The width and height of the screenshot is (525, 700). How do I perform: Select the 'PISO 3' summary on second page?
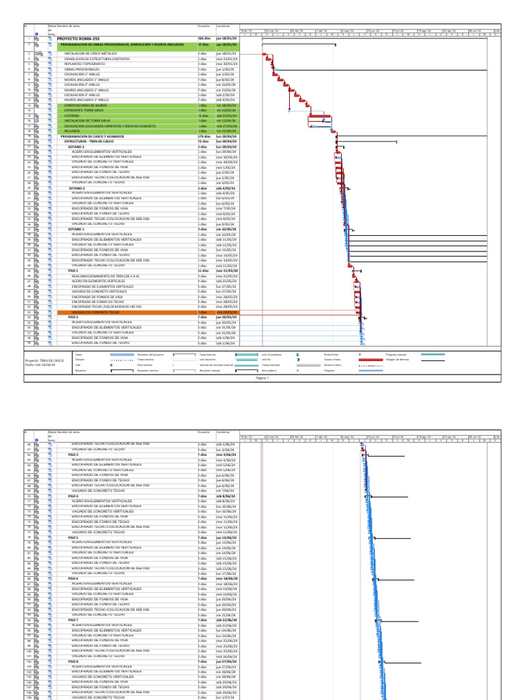(72, 455)
